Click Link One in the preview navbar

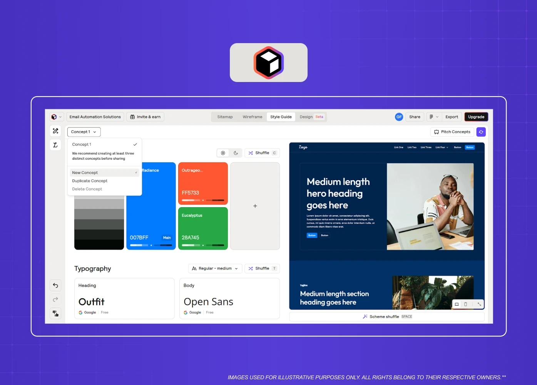398,147
